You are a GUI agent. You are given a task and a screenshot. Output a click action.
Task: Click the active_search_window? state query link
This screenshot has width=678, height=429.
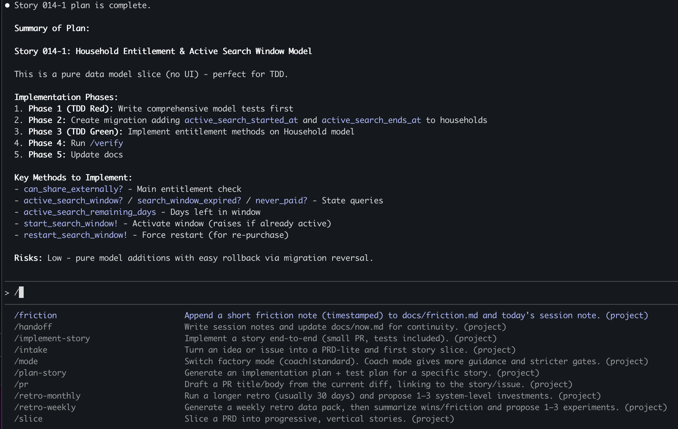[73, 200]
